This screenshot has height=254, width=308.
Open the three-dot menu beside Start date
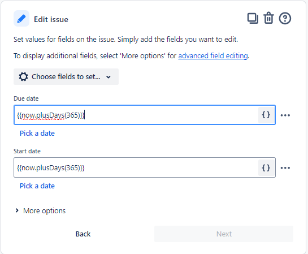coord(285,168)
